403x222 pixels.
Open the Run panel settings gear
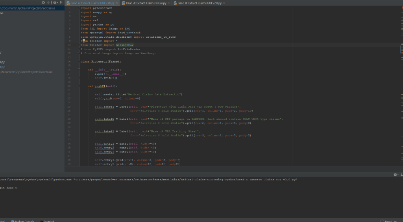click(396, 174)
